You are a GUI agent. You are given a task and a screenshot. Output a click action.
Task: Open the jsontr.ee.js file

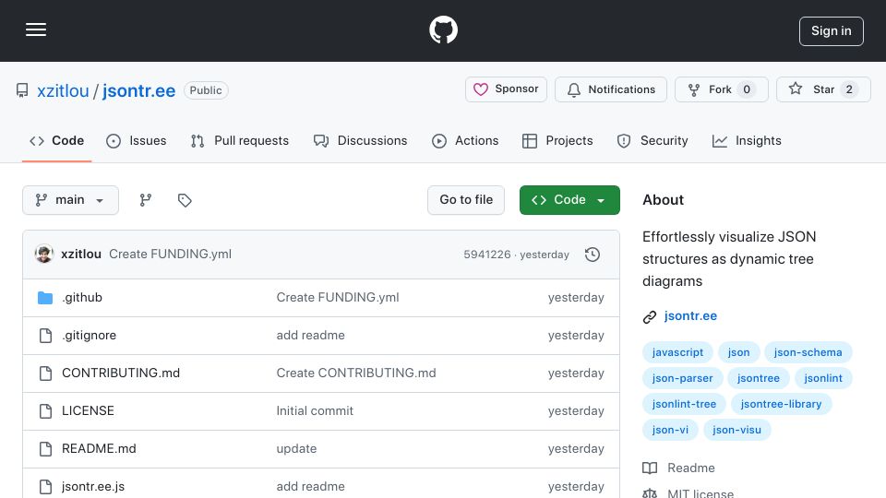point(93,487)
